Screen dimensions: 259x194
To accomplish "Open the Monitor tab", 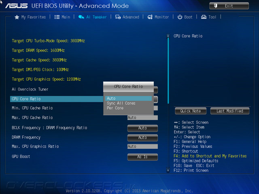I will tap(158, 17).
